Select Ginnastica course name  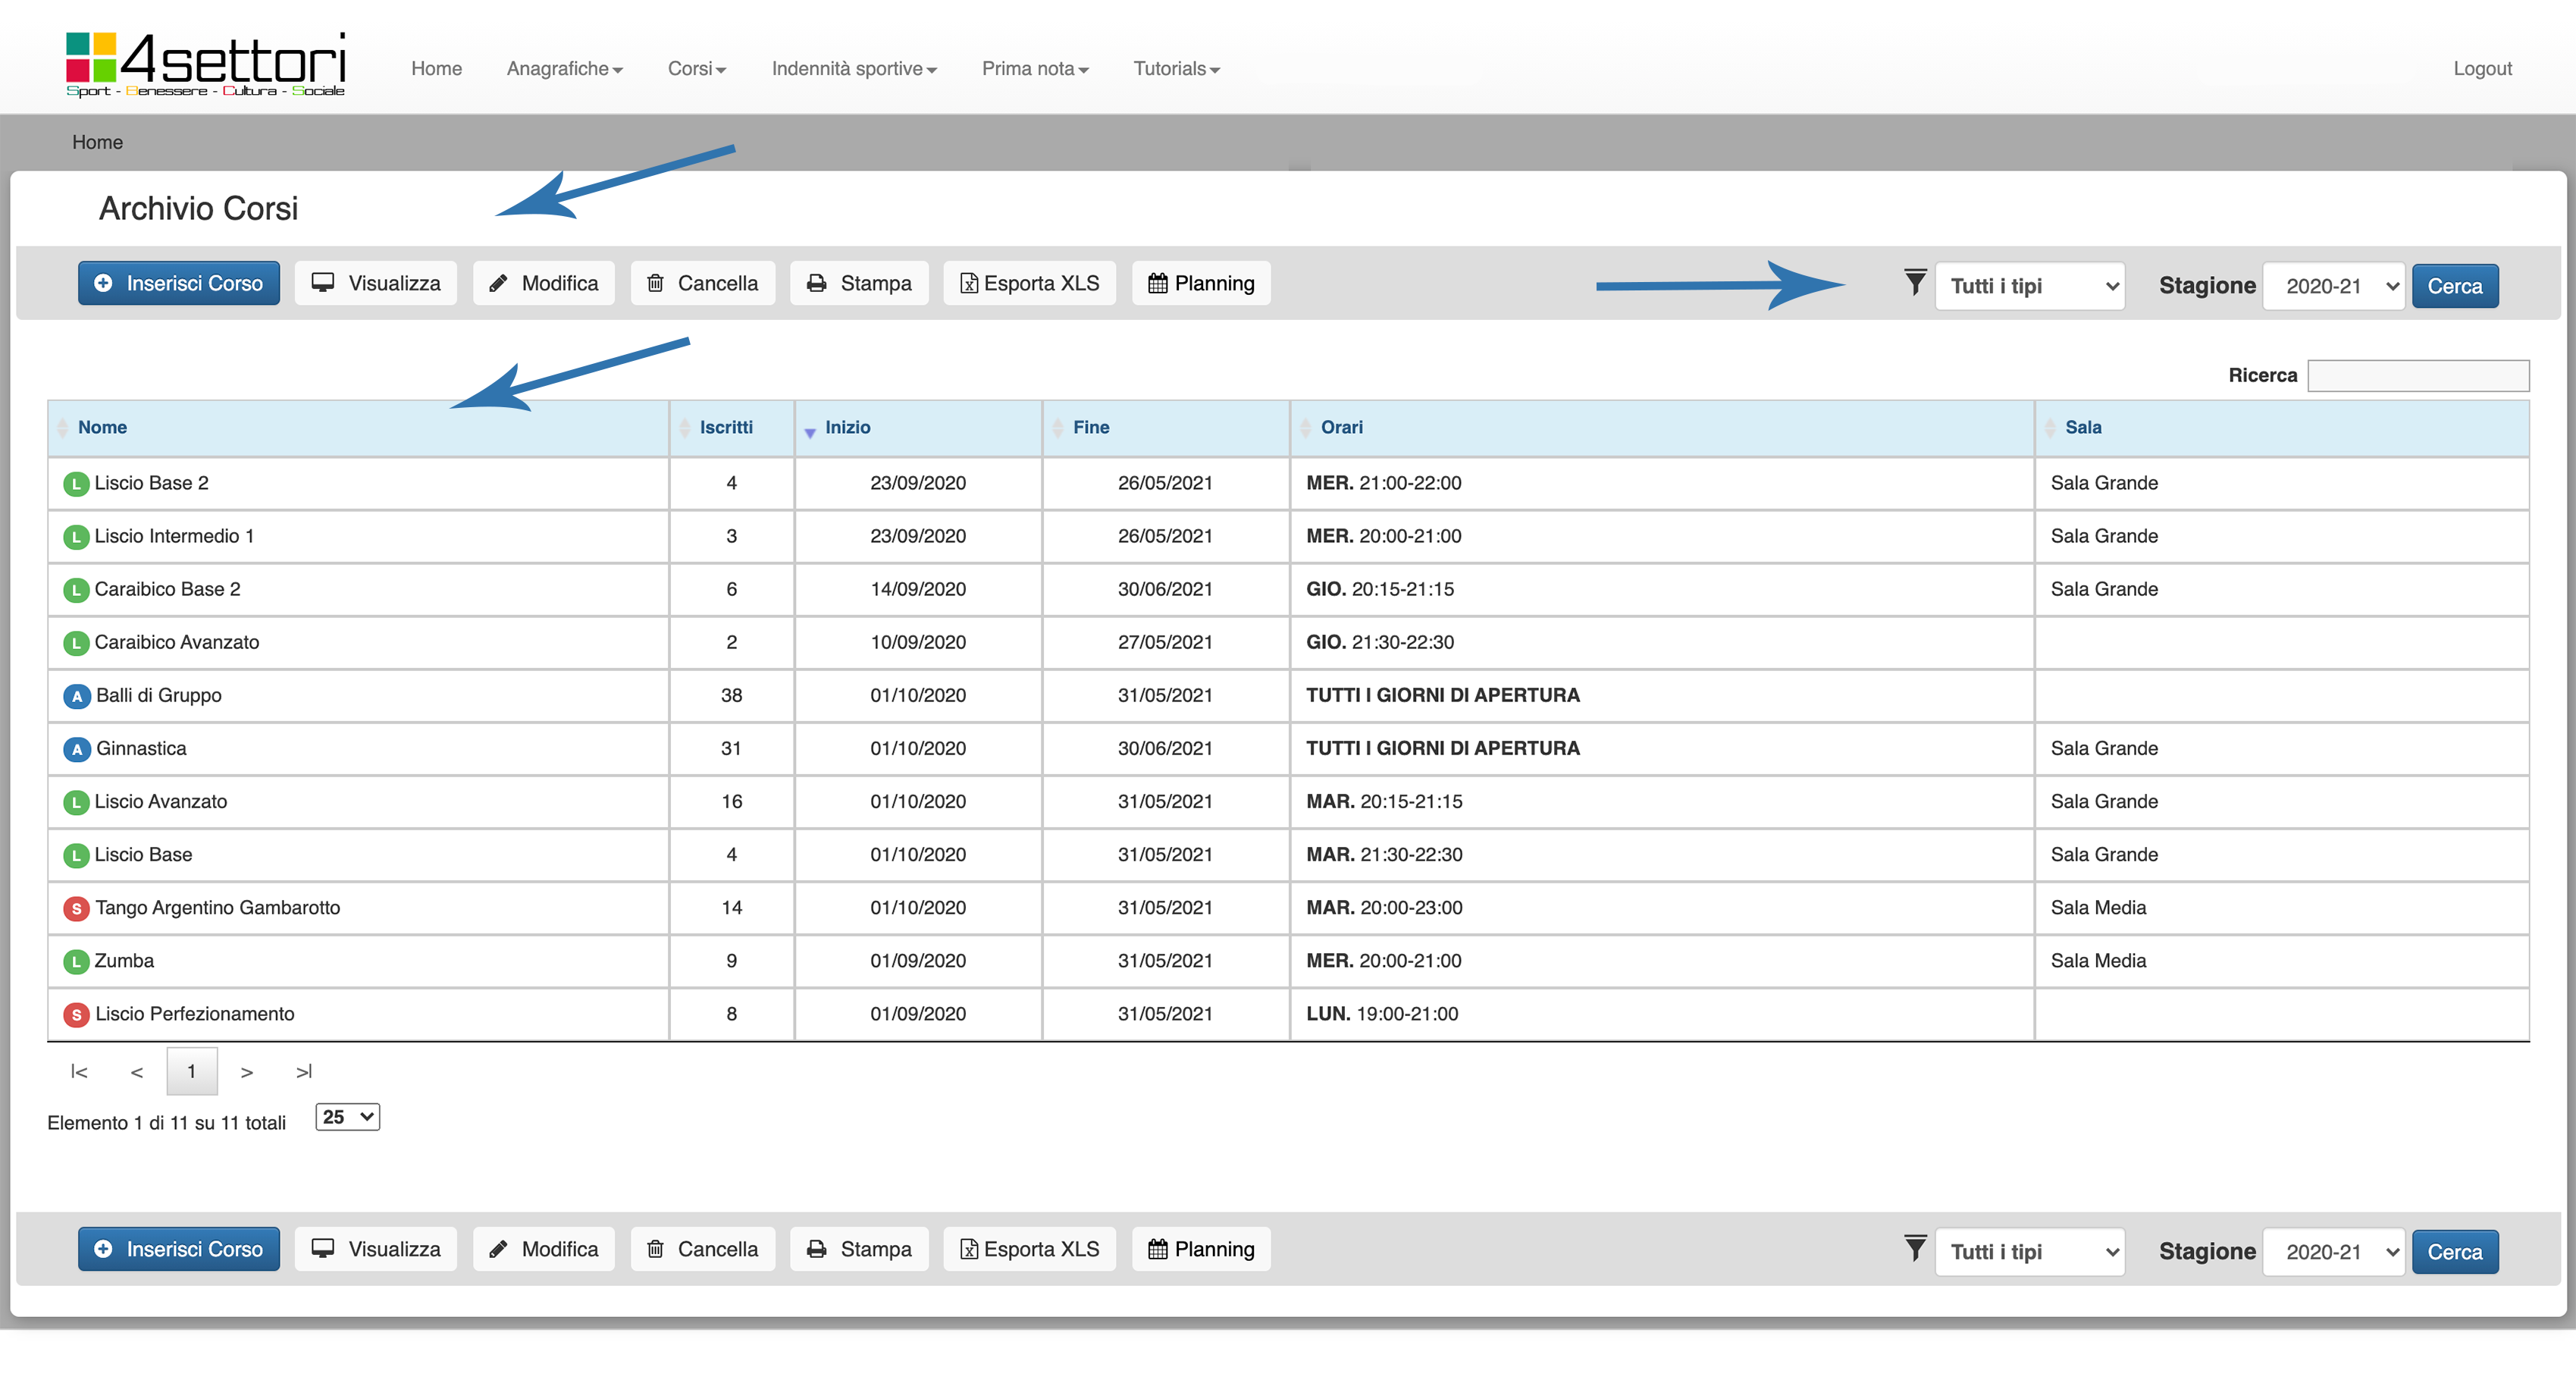click(141, 749)
